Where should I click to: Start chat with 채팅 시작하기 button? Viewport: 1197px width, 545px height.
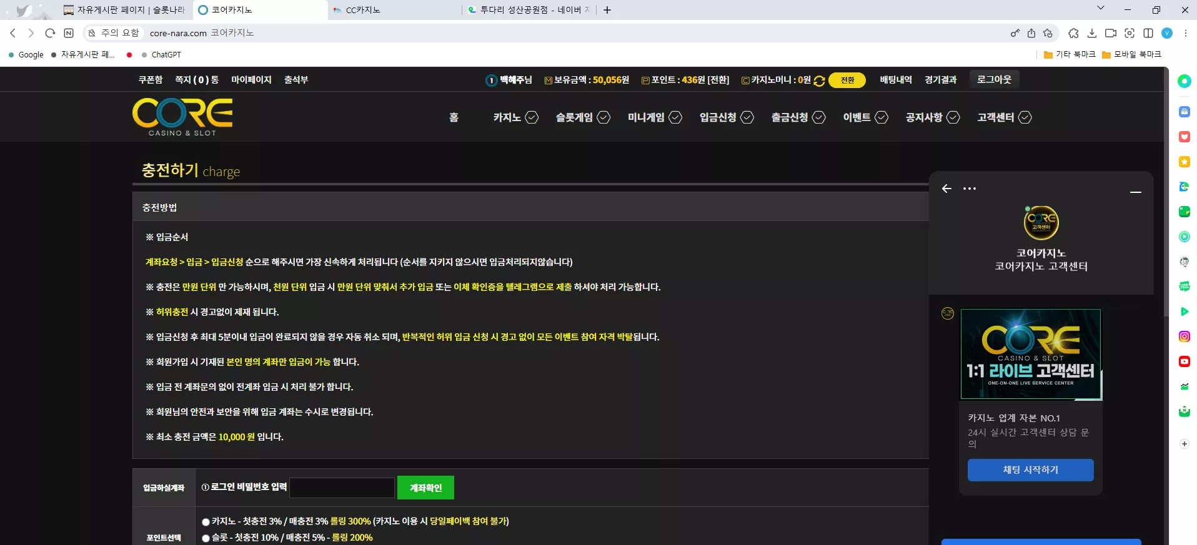pyautogui.click(x=1031, y=470)
